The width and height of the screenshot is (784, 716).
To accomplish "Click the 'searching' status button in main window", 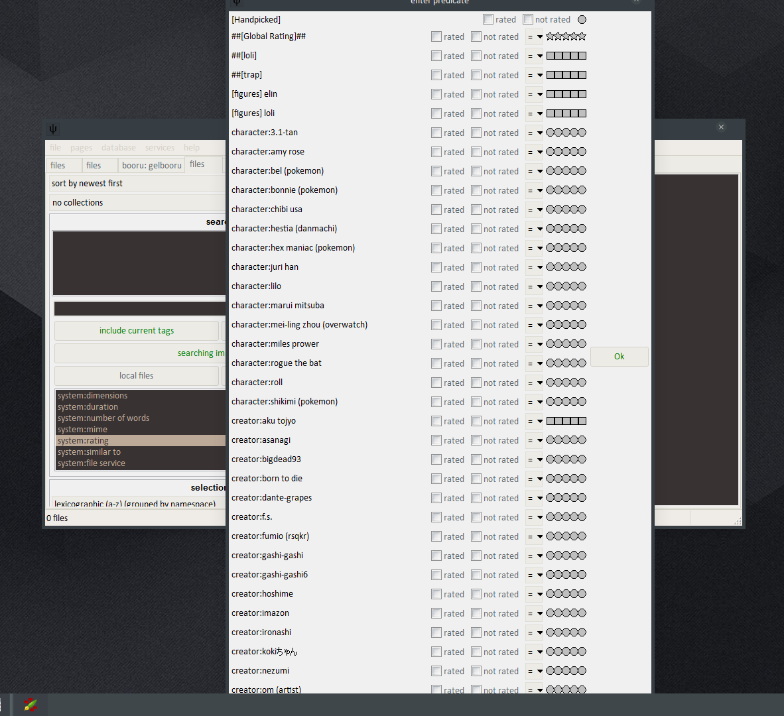I will click(140, 353).
